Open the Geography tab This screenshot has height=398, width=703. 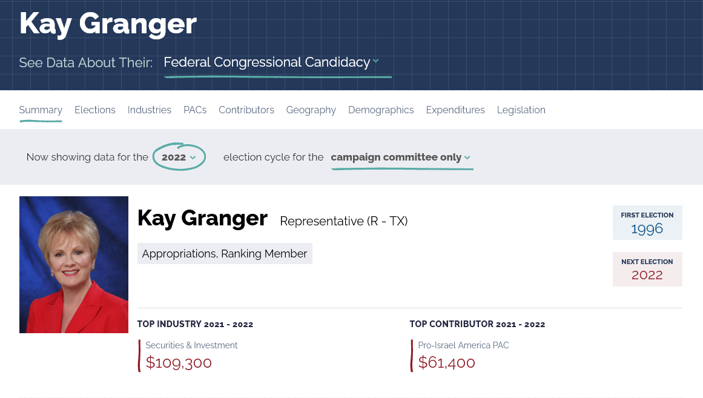[x=311, y=110]
